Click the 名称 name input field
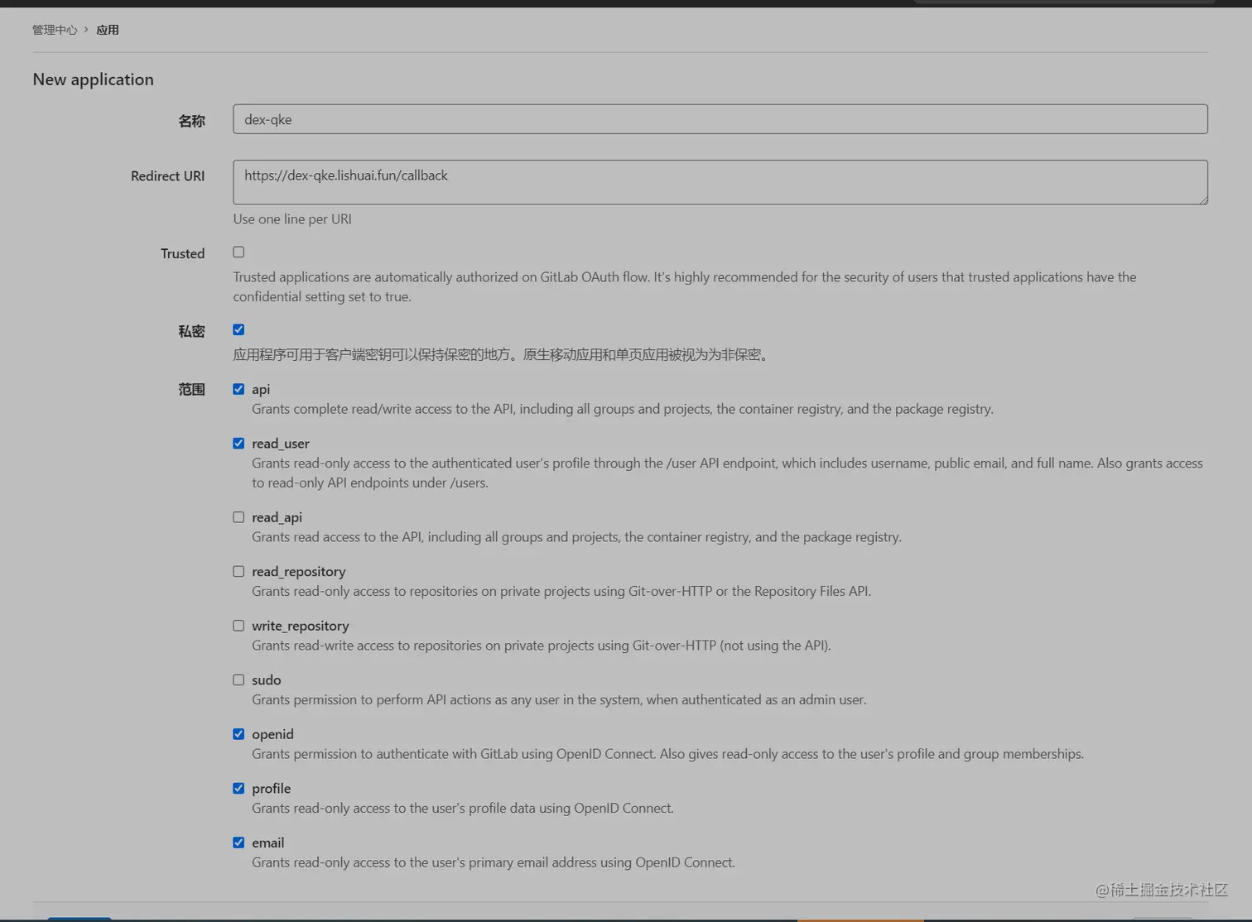1252x922 pixels. 720,119
